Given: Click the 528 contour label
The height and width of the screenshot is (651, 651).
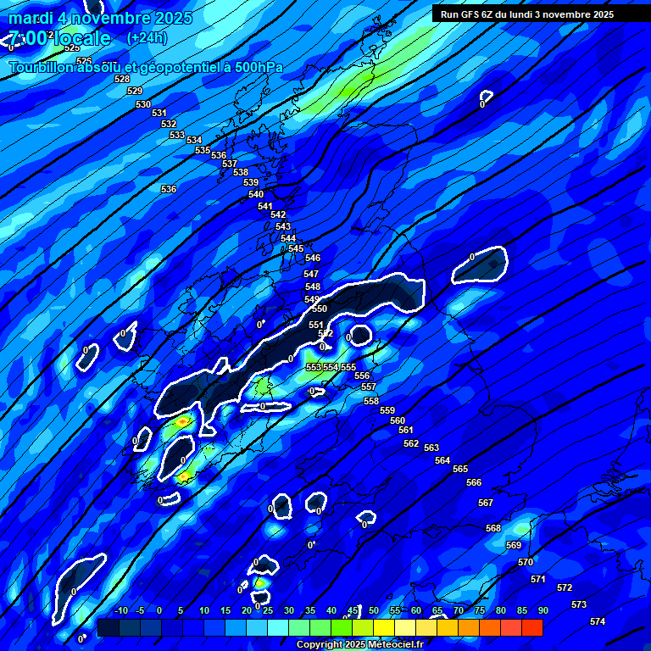Looking at the screenshot, I should (x=122, y=79).
